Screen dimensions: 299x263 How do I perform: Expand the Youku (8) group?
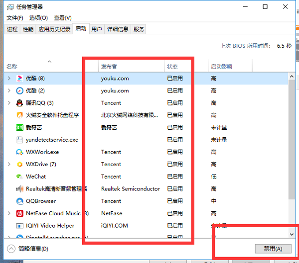9,78
